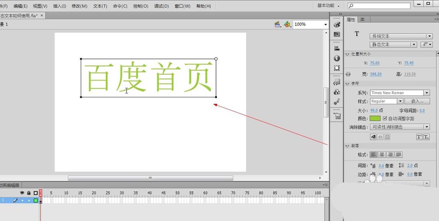The width and height of the screenshot is (439, 221).
Task: Align paragraph left
Action: (x=374, y=154)
